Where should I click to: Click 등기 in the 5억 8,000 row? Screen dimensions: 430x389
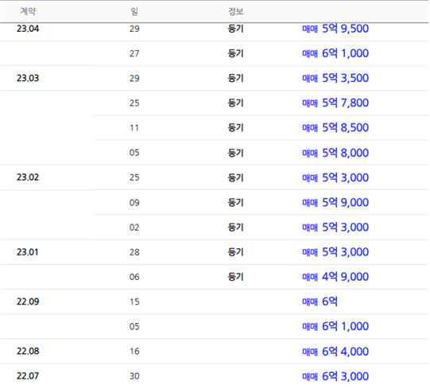235,153
